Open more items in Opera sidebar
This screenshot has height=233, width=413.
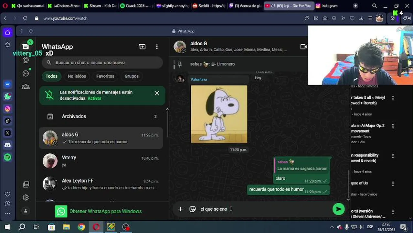tap(7, 214)
